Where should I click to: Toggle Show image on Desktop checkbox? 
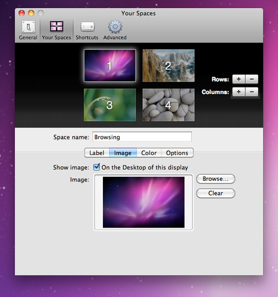[97, 167]
